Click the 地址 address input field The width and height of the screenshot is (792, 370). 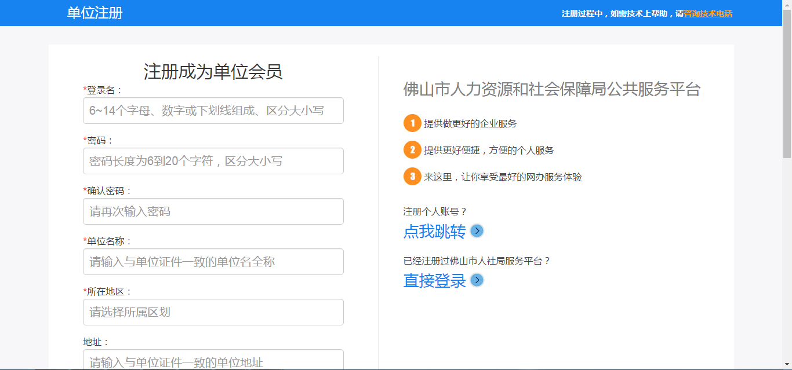click(x=213, y=360)
